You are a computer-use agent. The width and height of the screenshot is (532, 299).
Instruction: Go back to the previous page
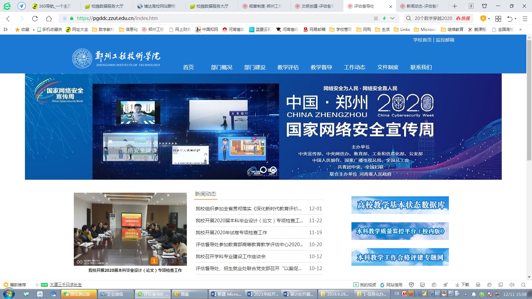tap(8, 19)
